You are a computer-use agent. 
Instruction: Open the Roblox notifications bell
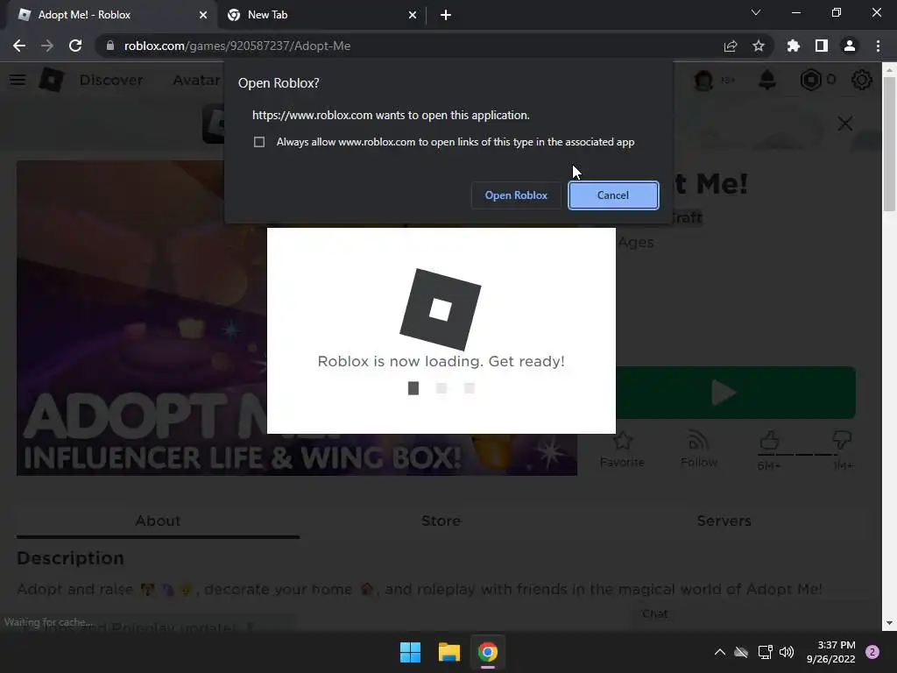click(x=767, y=80)
